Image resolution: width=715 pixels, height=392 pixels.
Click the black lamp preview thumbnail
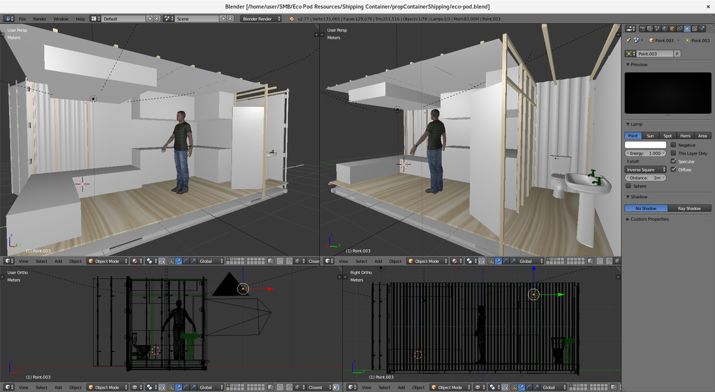[x=668, y=93]
